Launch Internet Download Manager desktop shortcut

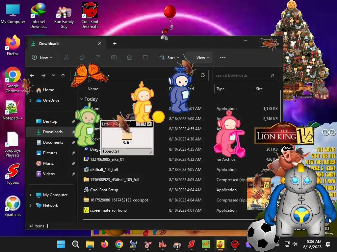point(38,15)
